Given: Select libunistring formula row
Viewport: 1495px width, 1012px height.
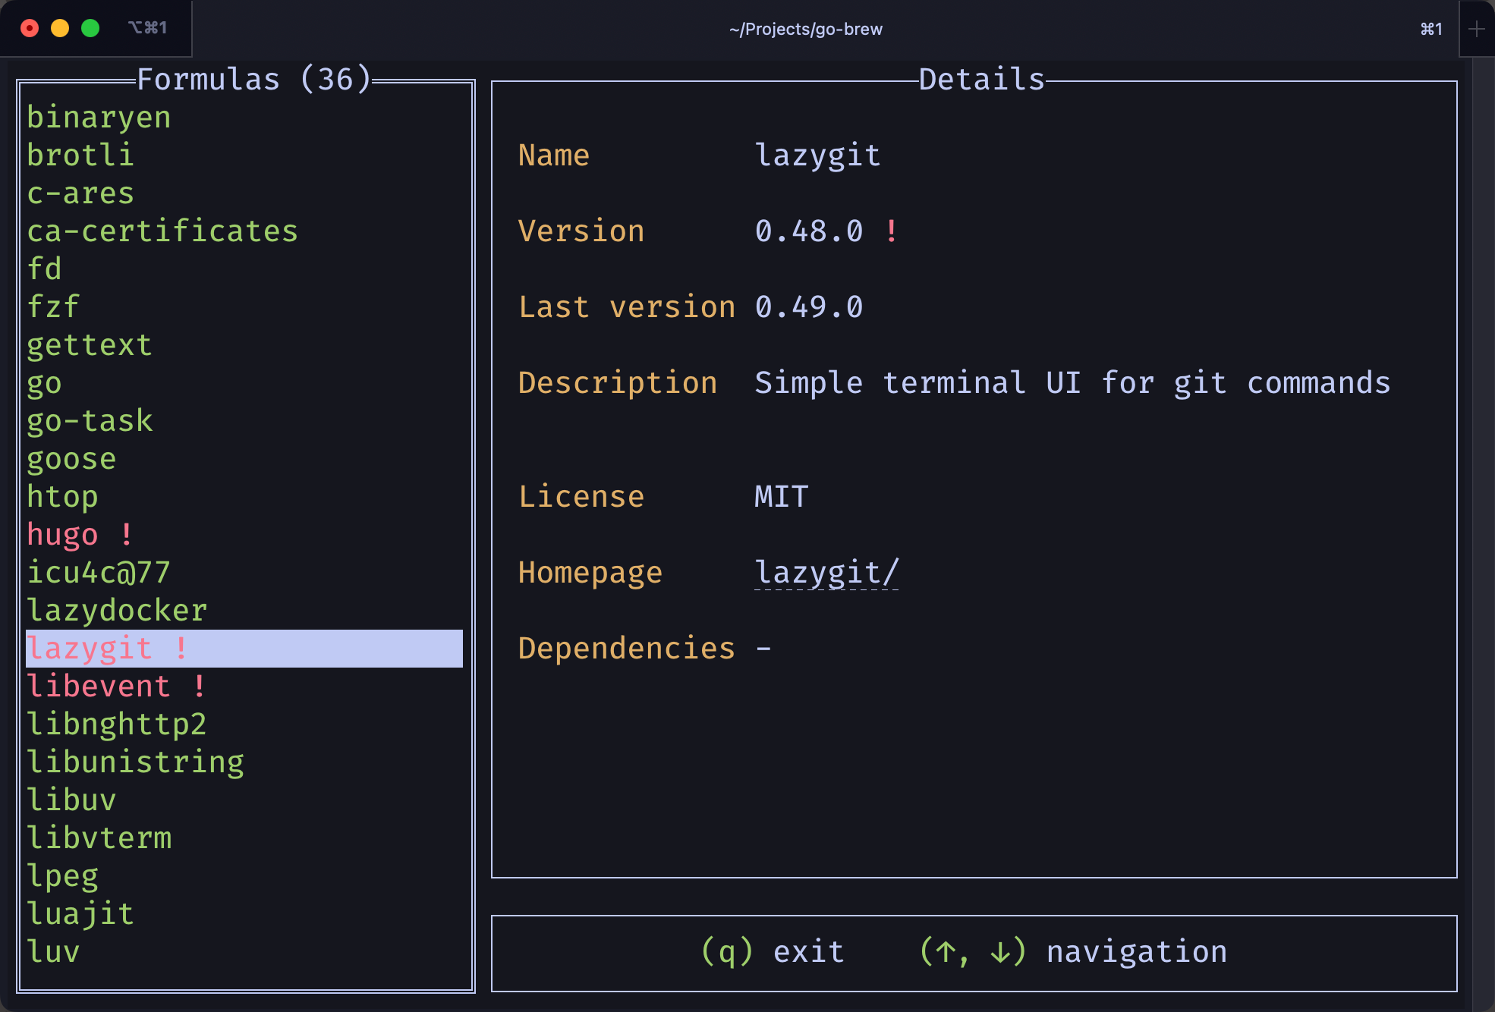Looking at the screenshot, I should 244,762.
